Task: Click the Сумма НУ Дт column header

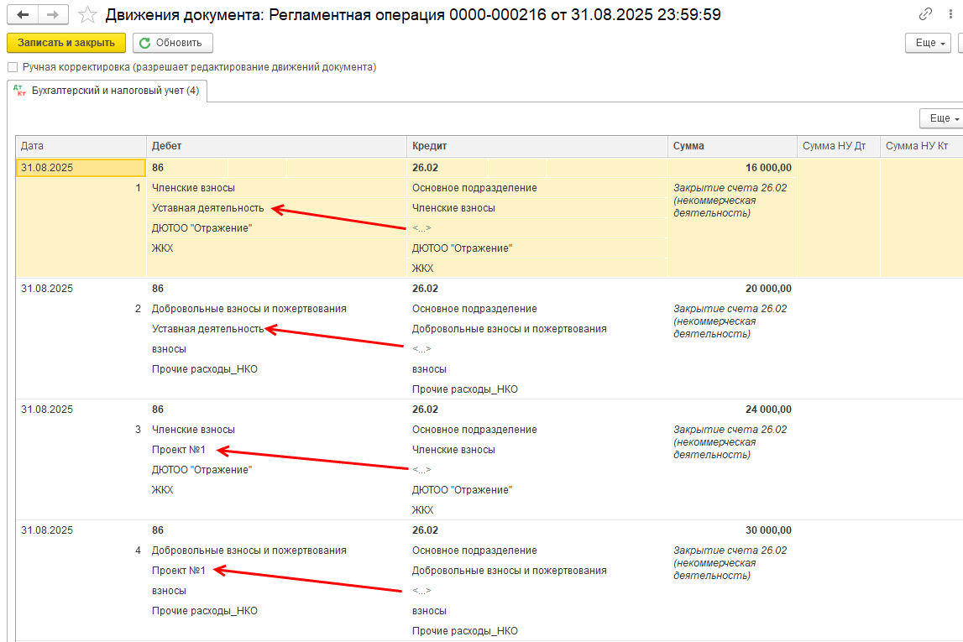Action: [x=837, y=146]
